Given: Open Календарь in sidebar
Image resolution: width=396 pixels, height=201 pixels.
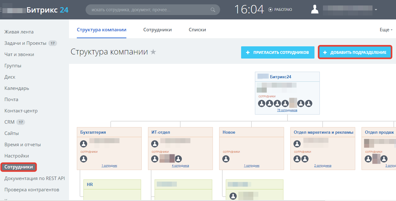Looking at the screenshot, I should [17, 88].
